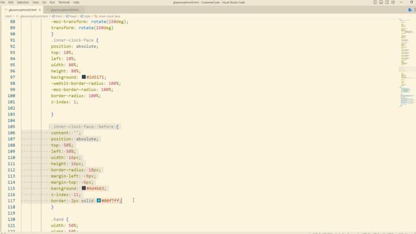Place cursor on "height: 80%;" text

pyautogui.click(x=66, y=71)
